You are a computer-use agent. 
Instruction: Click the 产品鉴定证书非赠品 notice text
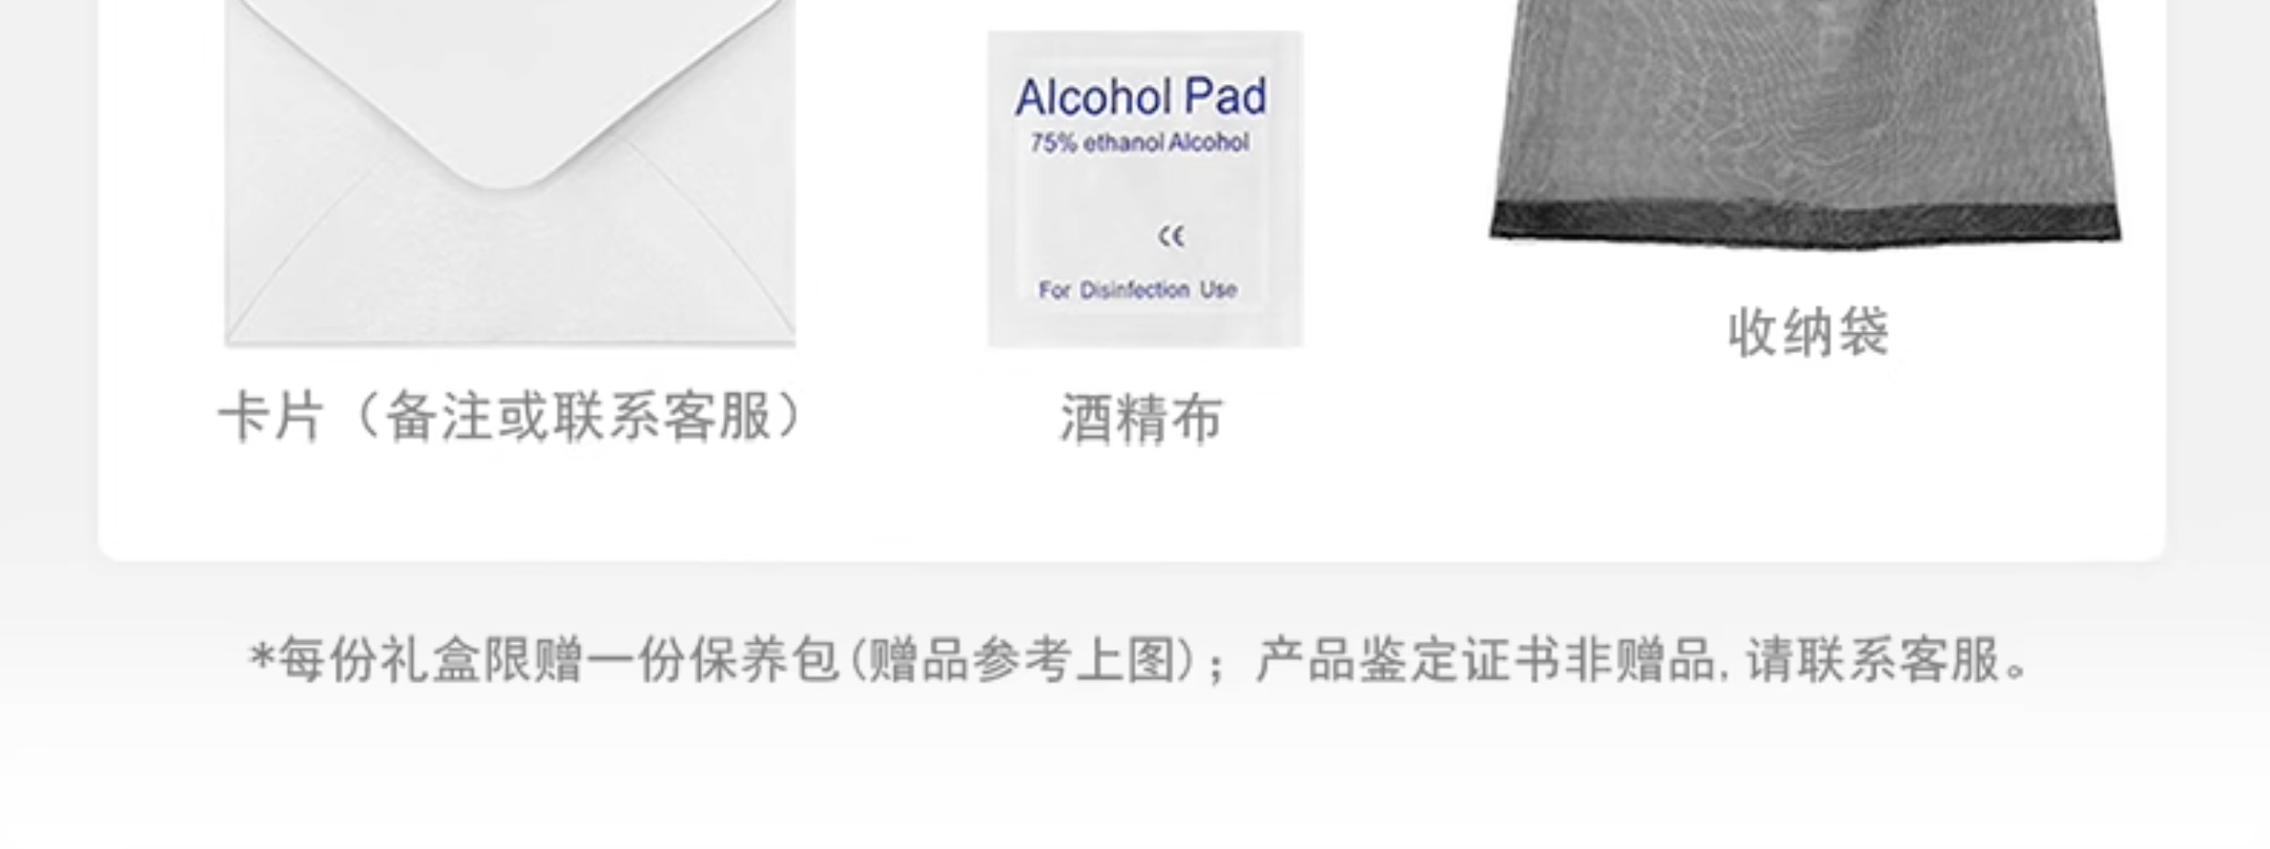click(x=1485, y=660)
